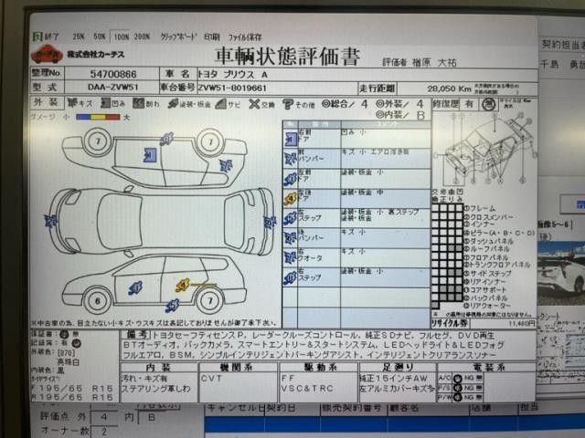Image resolution: width=585 pixels, height=438 pixels.
Task: Set zoom to 50%
Action: [x=100, y=36]
